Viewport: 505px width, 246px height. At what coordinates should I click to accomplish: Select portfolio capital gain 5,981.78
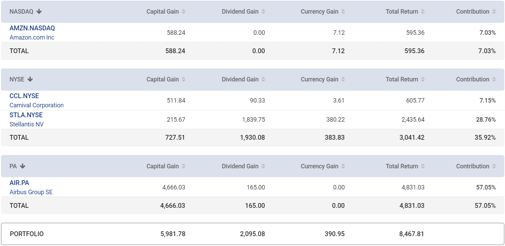(x=173, y=234)
